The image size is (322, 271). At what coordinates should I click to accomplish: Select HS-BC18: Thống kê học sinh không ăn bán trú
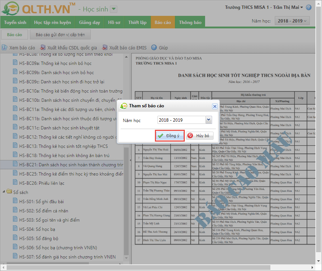tap(64, 156)
